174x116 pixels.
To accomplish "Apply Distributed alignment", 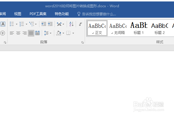I will pyautogui.click(x=37, y=33).
